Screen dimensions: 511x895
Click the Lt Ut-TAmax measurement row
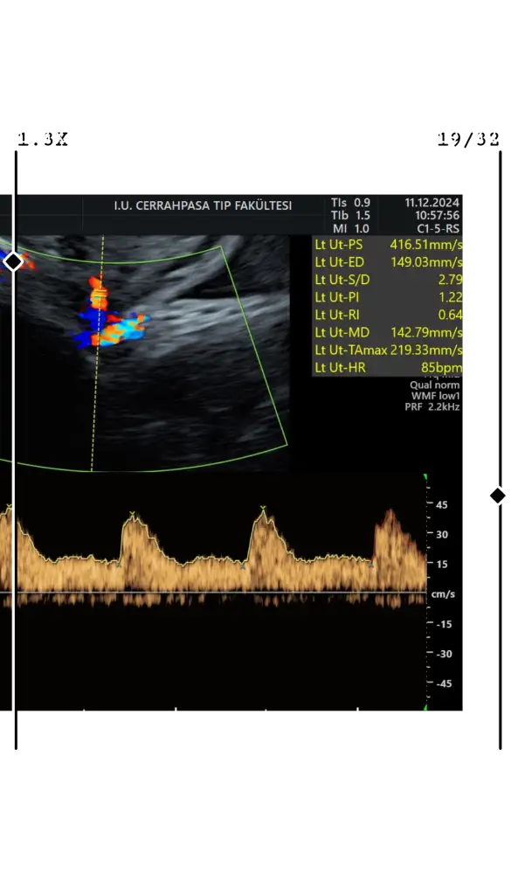388,350
